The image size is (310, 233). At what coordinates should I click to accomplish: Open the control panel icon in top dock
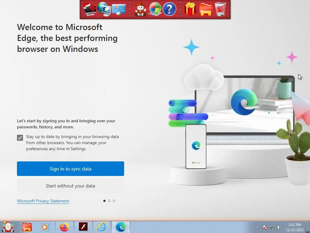tap(119, 9)
